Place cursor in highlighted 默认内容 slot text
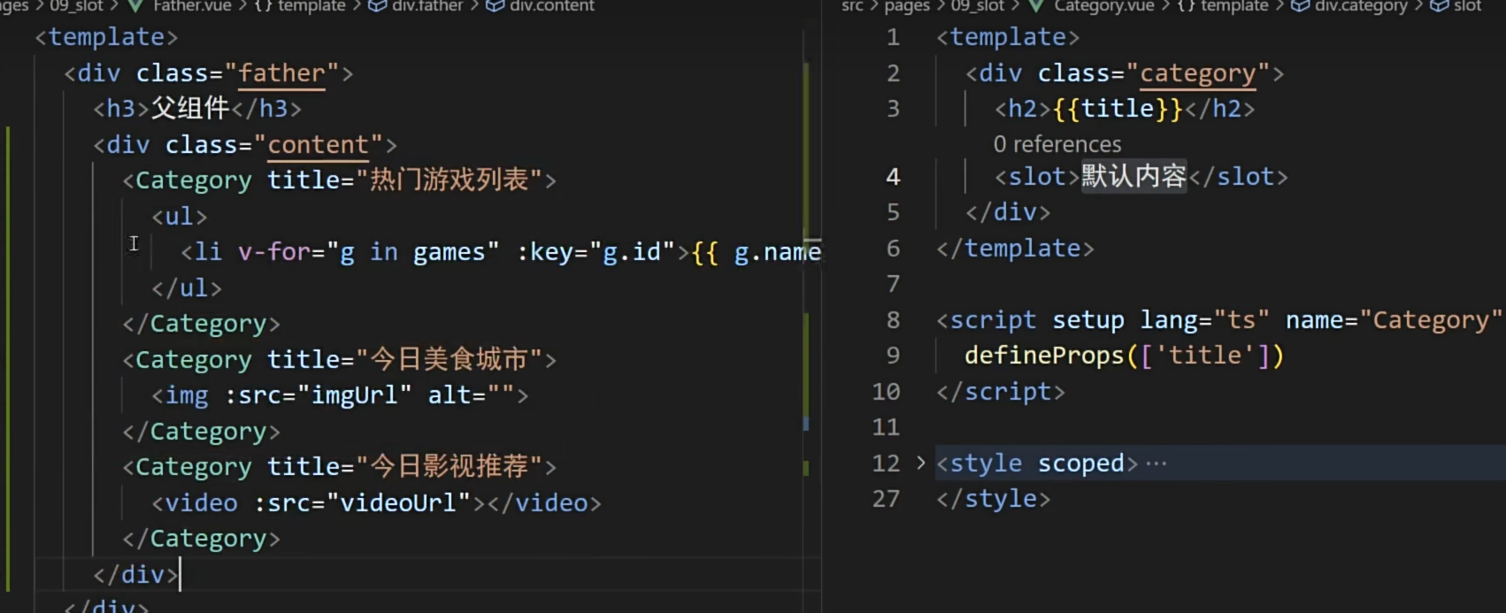 pyautogui.click(x=1133, y=176)
